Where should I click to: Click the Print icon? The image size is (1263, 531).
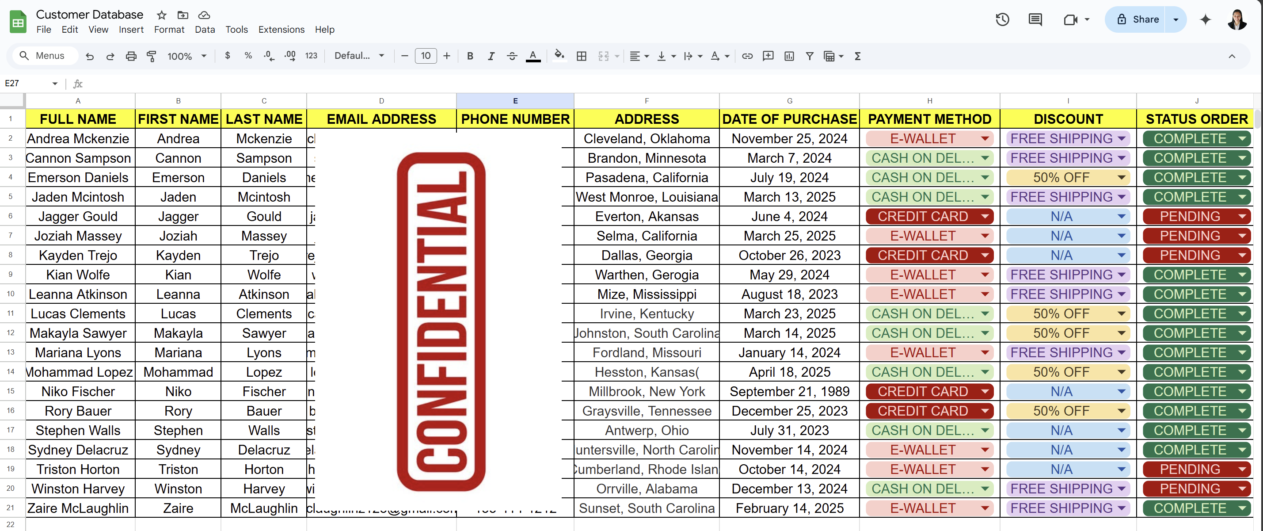(x=130, y=56)
